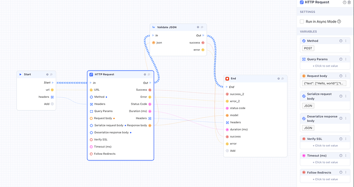The width and height of the screenshot is (354, 187).
Task: Click Add on the End node
Action: [x=233, y=151]
